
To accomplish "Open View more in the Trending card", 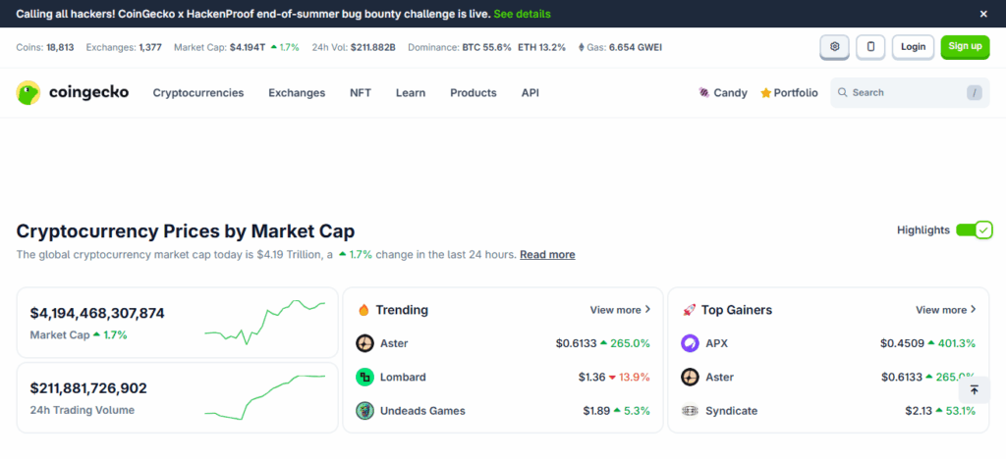I will click(621, 310).
